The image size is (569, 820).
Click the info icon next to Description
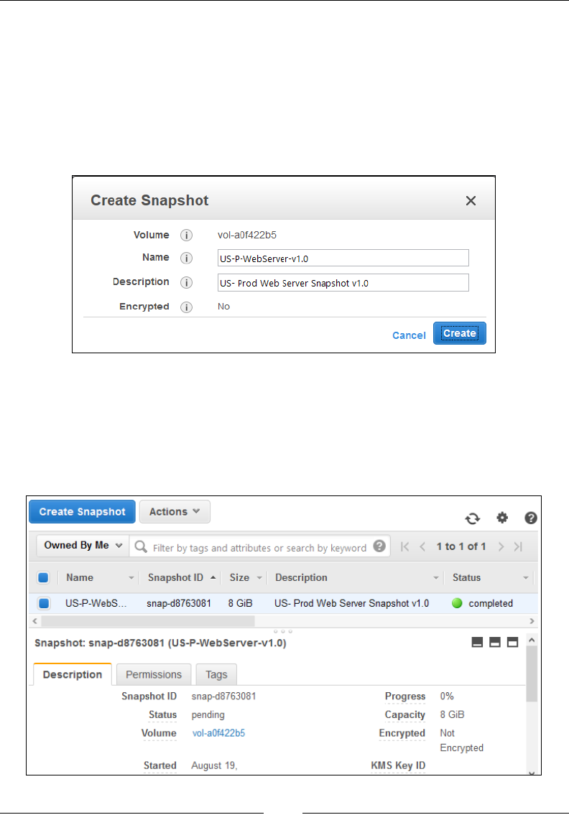pyautogui.click(x=186, y=282)
